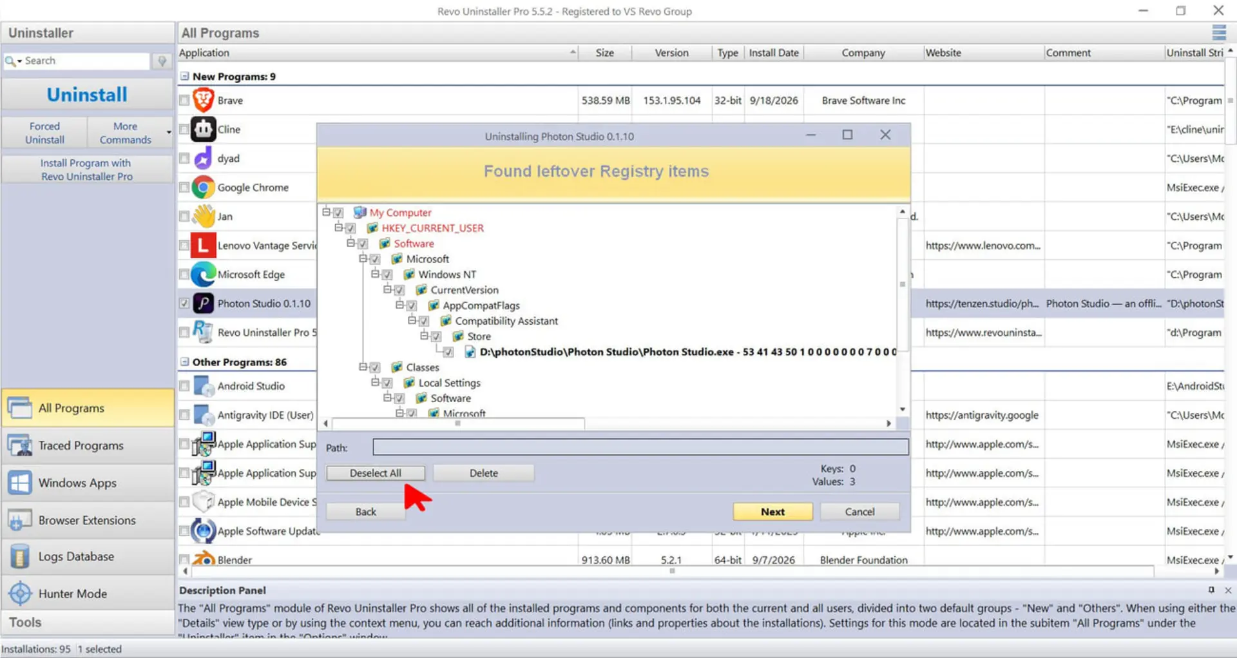Collapse the New Programs group
This screenshot has height=658, width=1237.
pos(185,76)
